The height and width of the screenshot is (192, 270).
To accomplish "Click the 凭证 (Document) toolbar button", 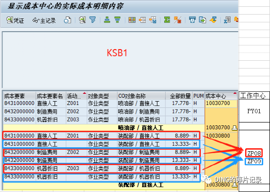I will coord(15,20).
